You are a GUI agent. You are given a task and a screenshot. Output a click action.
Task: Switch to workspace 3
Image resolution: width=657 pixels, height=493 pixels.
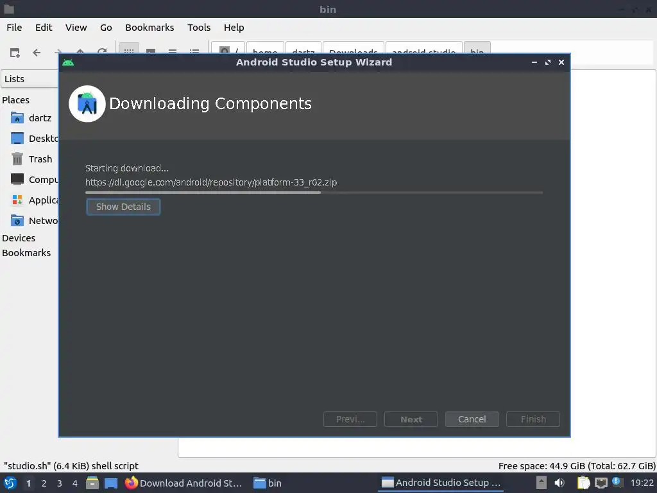click(60, 483)
